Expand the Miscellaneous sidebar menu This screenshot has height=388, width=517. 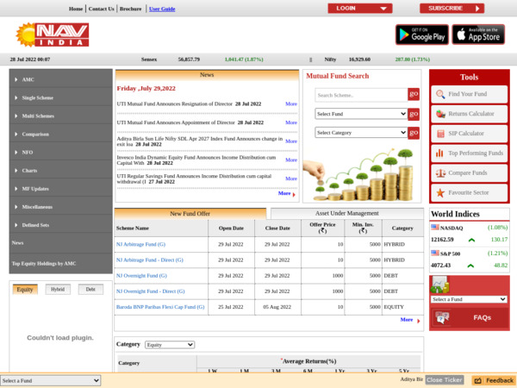click(x=60, y=207)
